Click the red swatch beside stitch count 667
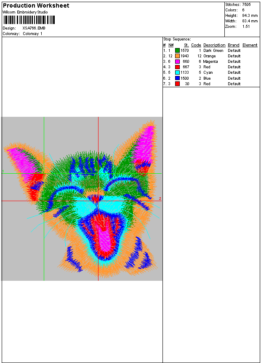This screenshot has width=261, height=363. pyautogui.click(x=177, y=67)
